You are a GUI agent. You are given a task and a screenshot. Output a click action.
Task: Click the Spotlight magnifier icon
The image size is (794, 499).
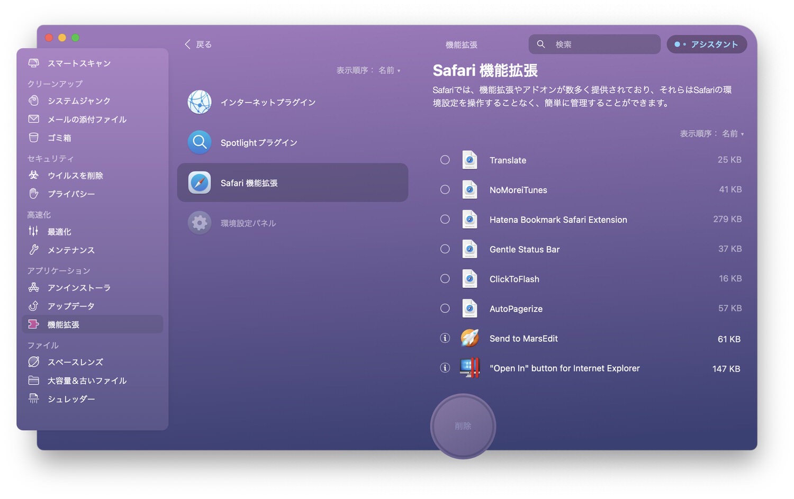pyautogui.click(x=200, y=142)
